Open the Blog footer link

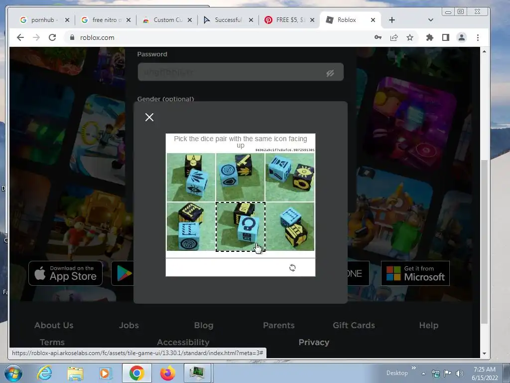click(x=204, y=325)
